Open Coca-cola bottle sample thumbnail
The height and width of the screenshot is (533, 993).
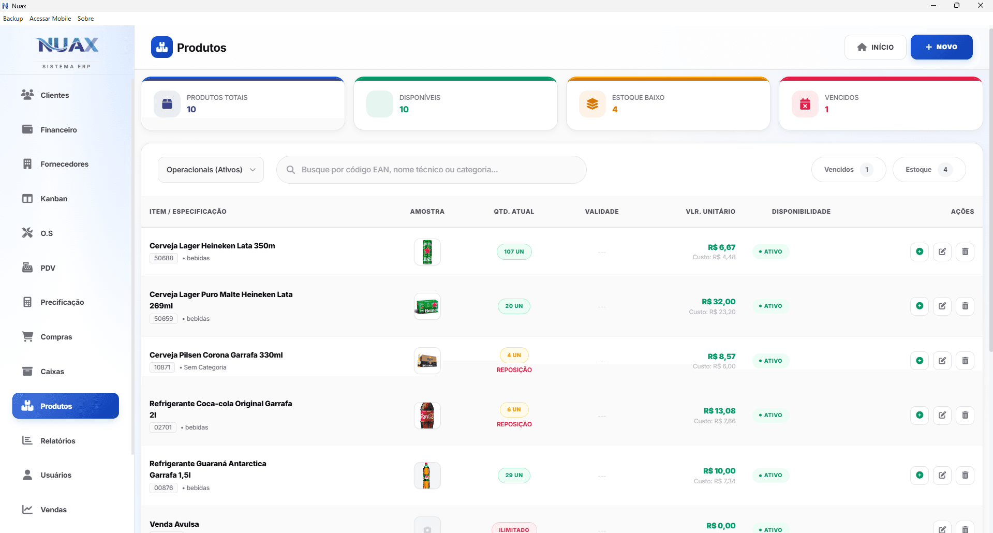click(427, 416)
